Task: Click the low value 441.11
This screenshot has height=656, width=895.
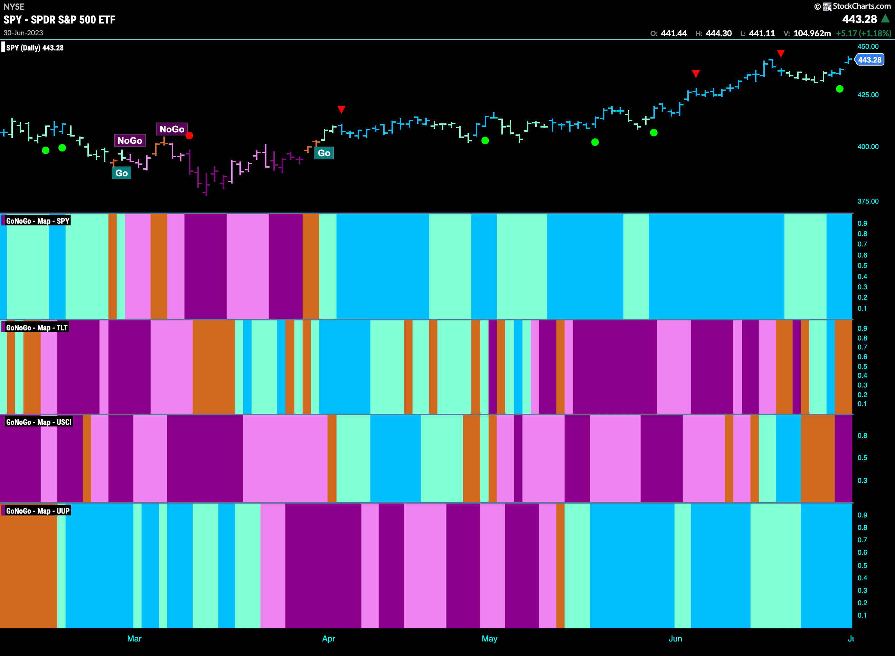Action: (762, 34)
